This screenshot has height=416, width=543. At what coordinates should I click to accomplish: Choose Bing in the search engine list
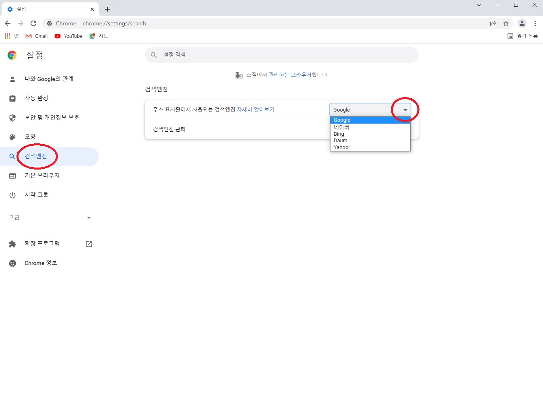(370, 134)
